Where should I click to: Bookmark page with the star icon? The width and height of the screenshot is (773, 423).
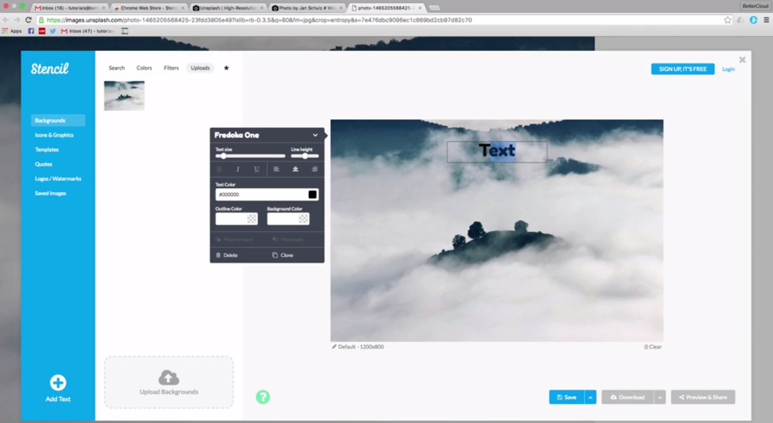(727, 20)
